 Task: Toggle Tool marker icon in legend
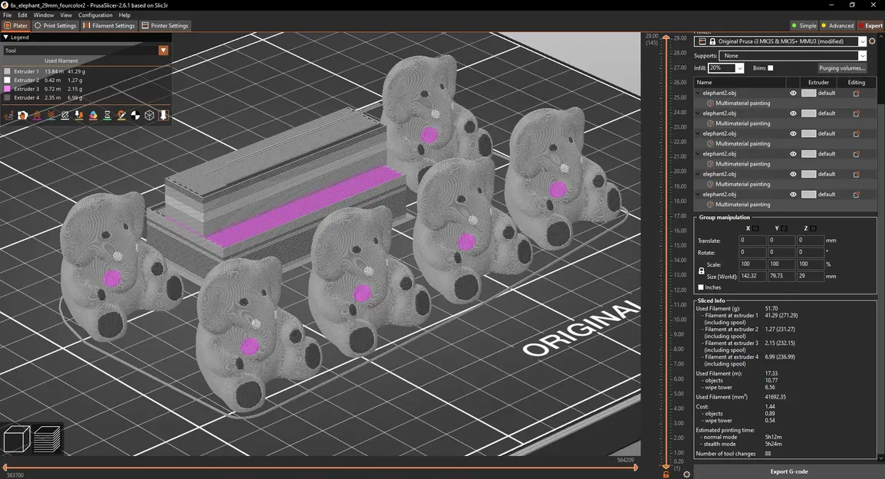(163, 115)
